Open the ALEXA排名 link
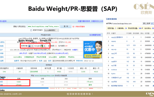The height and width of the screenshot is (97, 154). tap(18, 57)
